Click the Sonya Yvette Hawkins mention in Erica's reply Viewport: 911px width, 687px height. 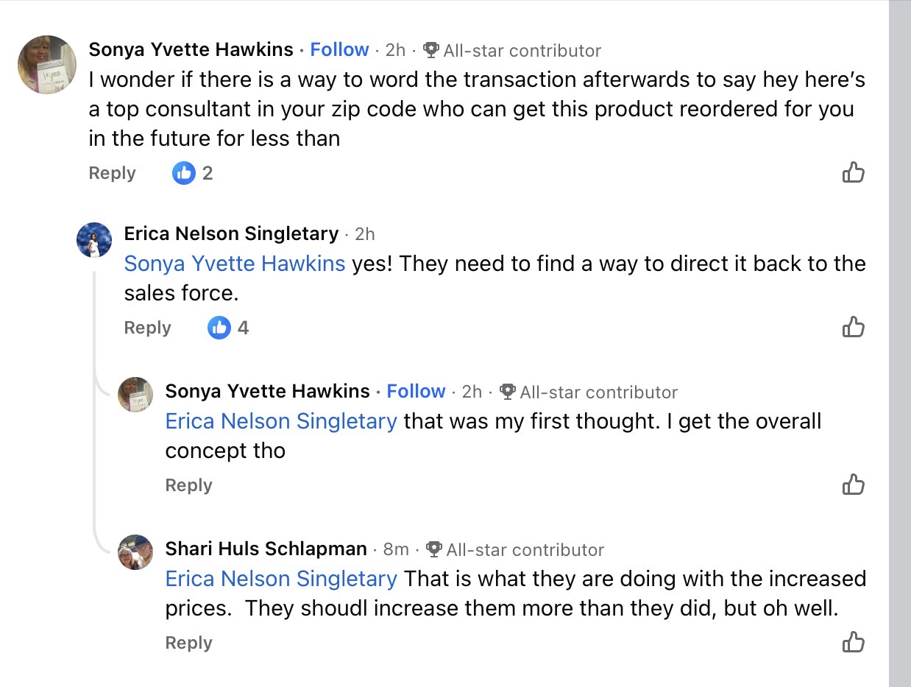(234, 264)
